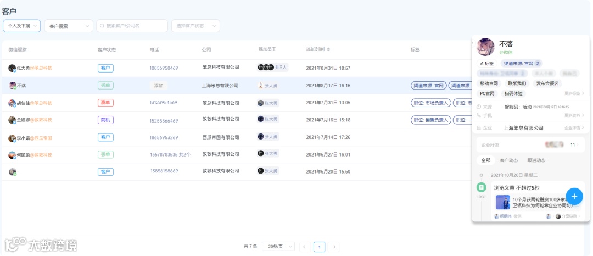Image resolution: width=593 pixels, height=256 pixels.
Task: Collapse the customer detail side panel arrow
Action: [473, 43]
